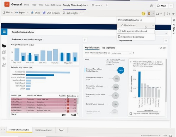Select the delivery truck sidebar icon
The width and height of the screenshot is (176, 137).
pyautogui.click(x=4, y=46)
